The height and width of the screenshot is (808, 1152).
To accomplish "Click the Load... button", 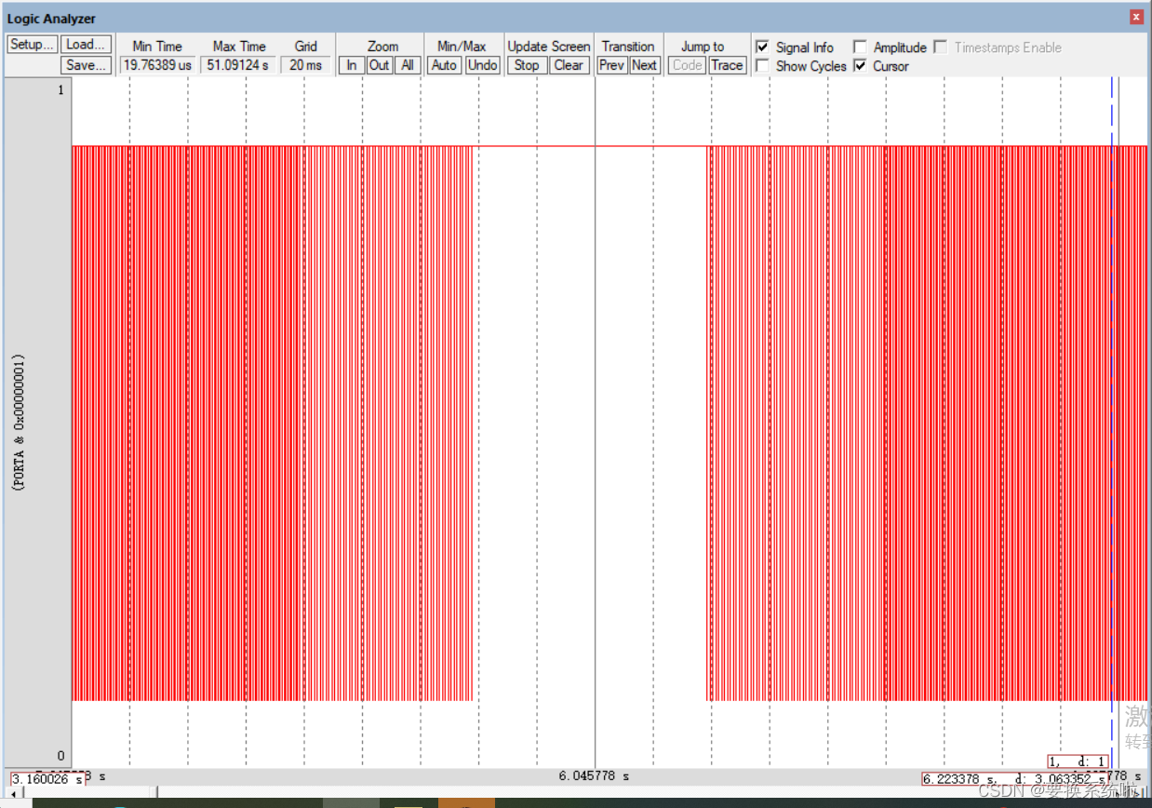I will [x=87, y=45].
